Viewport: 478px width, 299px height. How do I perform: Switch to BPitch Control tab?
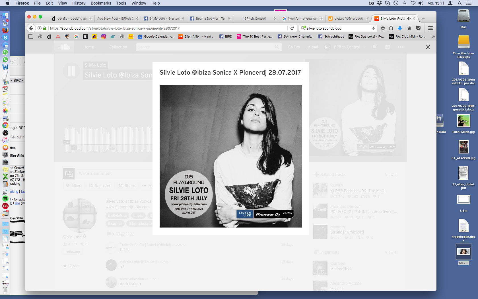(x=255, y=19)
